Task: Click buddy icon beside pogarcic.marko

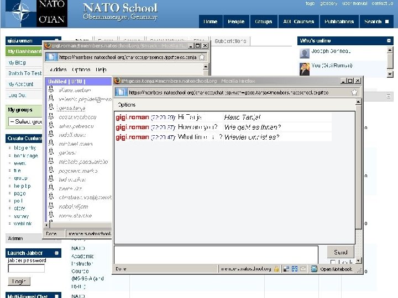Action: point(51,170)
